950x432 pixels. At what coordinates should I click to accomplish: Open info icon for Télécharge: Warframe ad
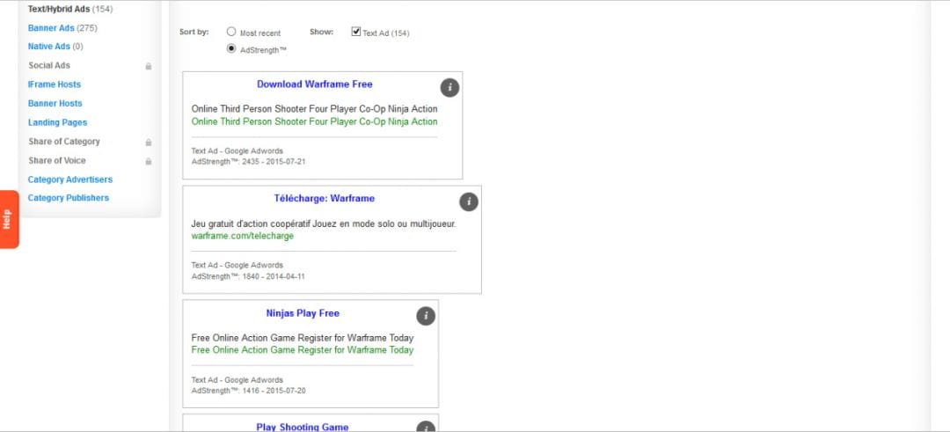pos(468,201)
